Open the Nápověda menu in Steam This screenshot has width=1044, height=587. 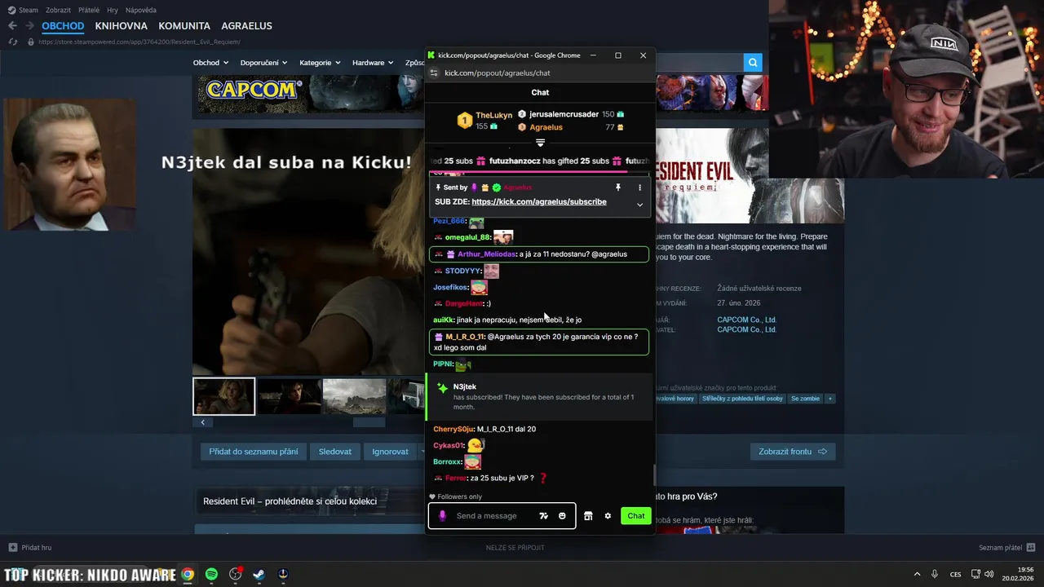pyautogui.click(x=141, y=10)
